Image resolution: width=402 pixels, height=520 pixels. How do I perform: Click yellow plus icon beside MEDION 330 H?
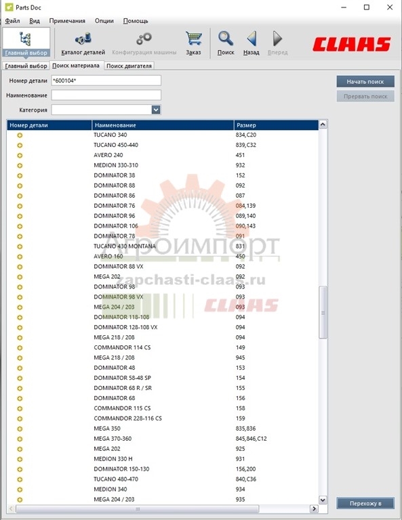point(20,459)
